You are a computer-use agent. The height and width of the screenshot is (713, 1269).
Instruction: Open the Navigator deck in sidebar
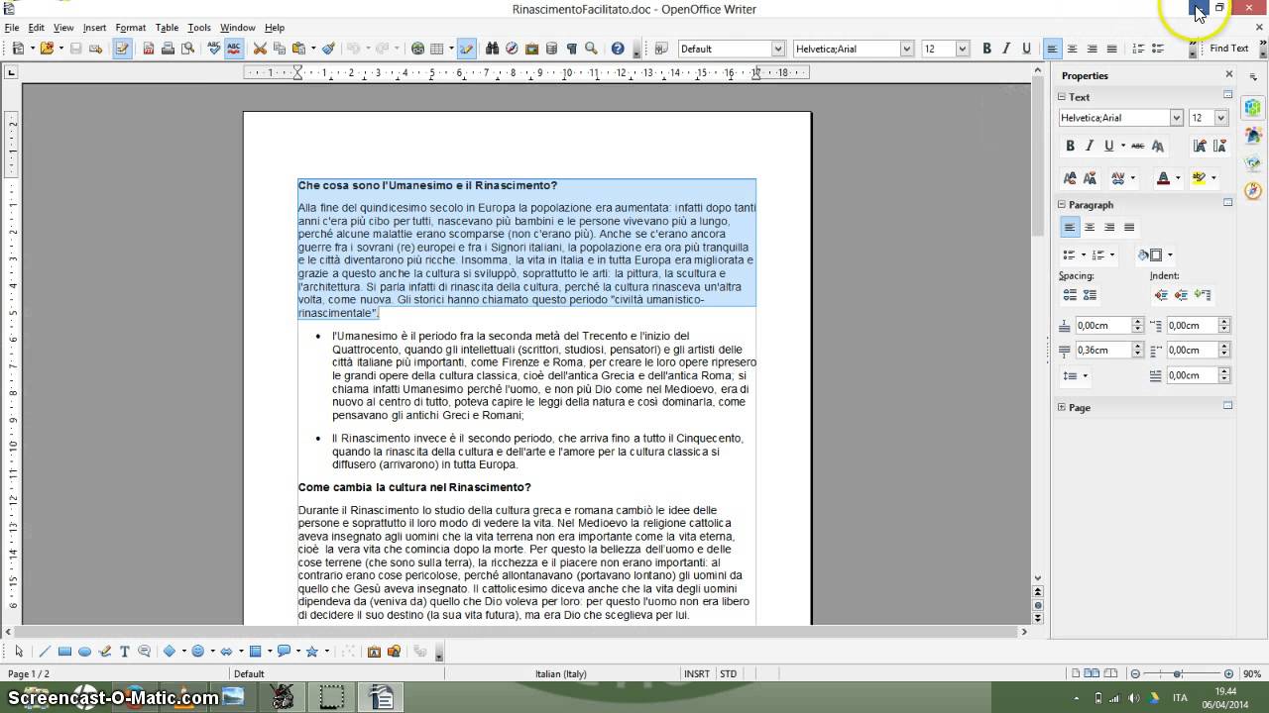(x=1253, y=190)
